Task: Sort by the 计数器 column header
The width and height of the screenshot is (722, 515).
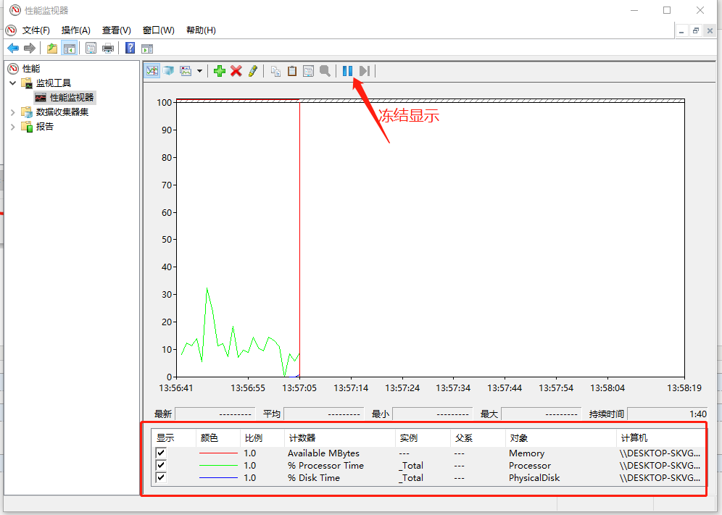Action: [x=340, y=438]
